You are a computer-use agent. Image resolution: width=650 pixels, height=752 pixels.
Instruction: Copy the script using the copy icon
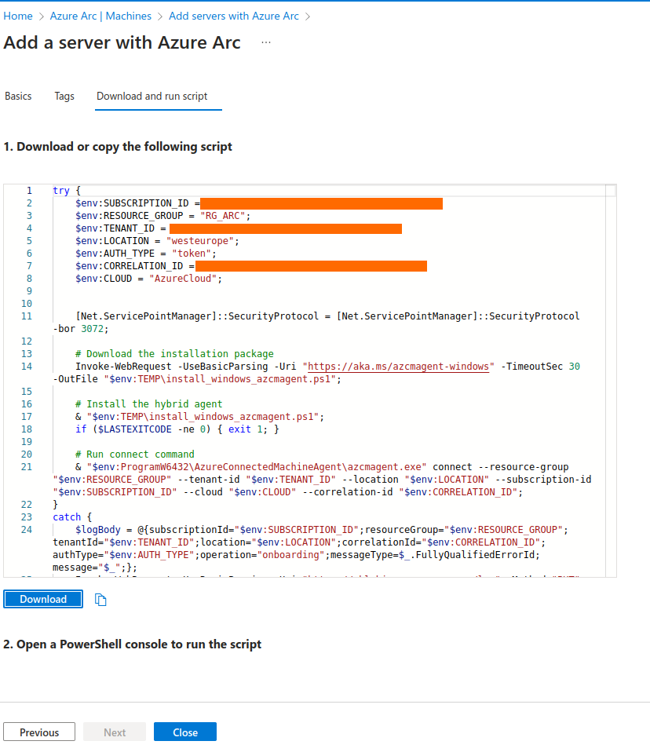[100, 600]
